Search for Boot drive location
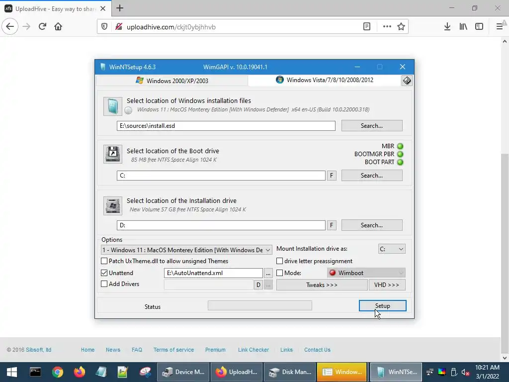Image resolution: width=509 pixels, height=382 pixels. click(x=372, y=176)
